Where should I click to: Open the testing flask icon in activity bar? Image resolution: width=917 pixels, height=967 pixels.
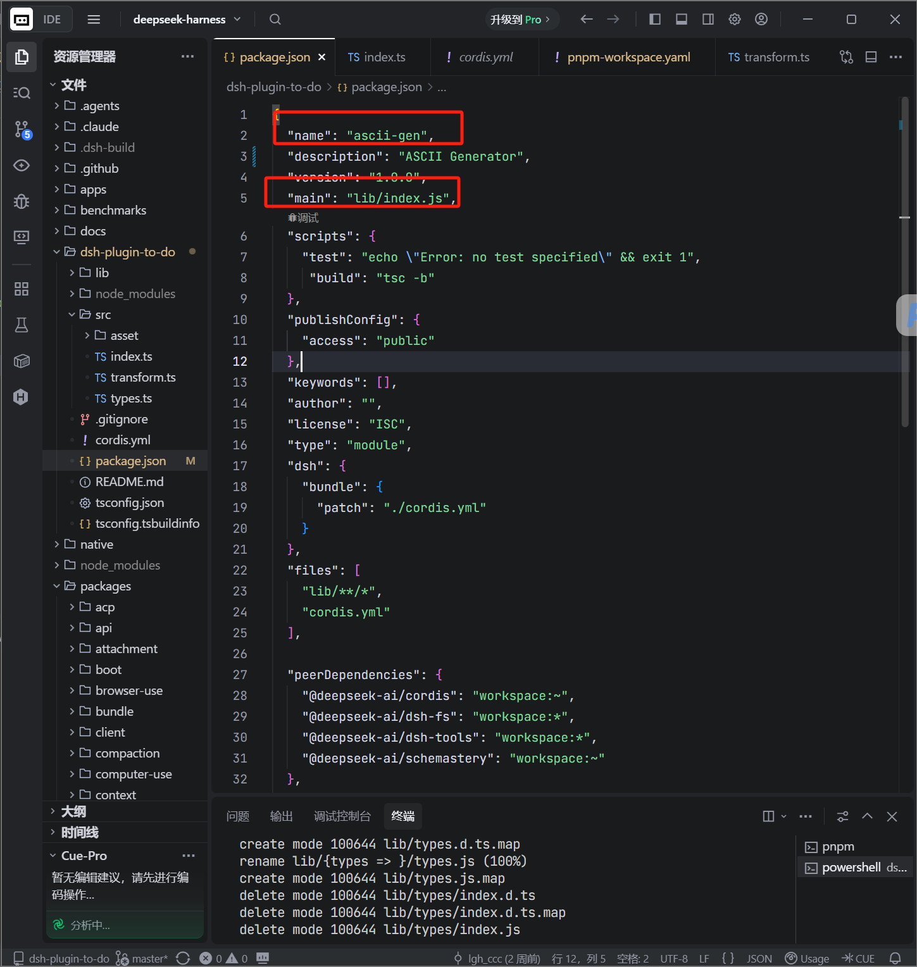(22, 325)
